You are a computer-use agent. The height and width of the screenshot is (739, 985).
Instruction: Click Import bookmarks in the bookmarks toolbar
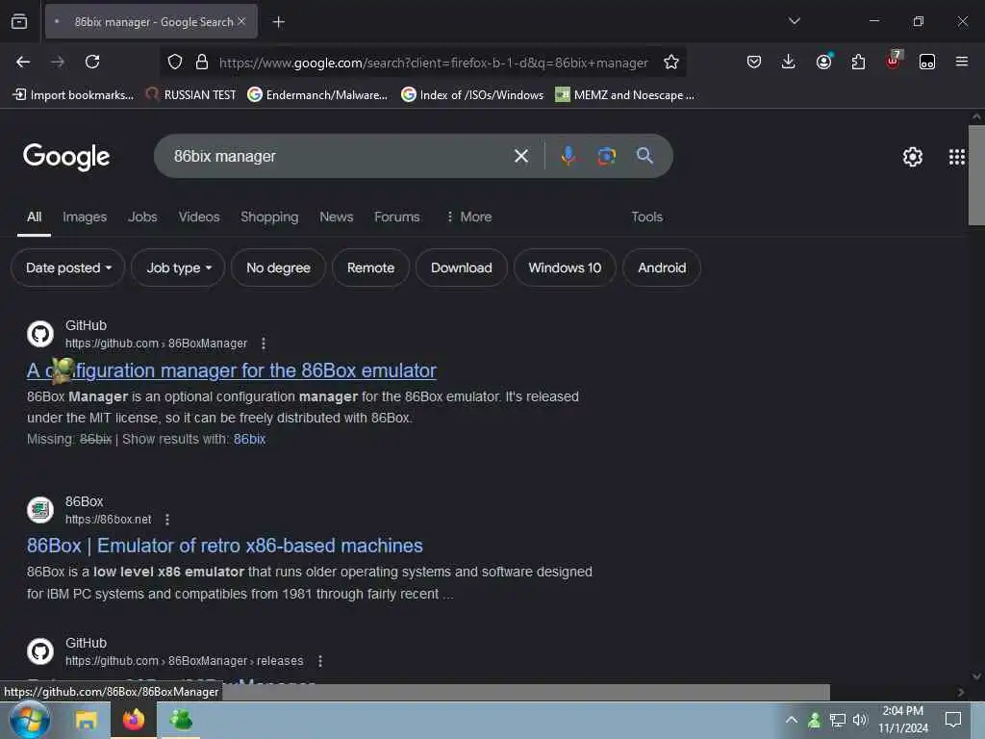tap(73, 95)
